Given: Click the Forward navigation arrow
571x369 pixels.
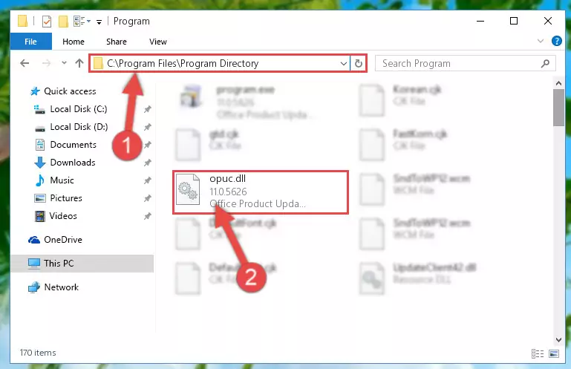Looking at the screenshot, I should [46, 63].
